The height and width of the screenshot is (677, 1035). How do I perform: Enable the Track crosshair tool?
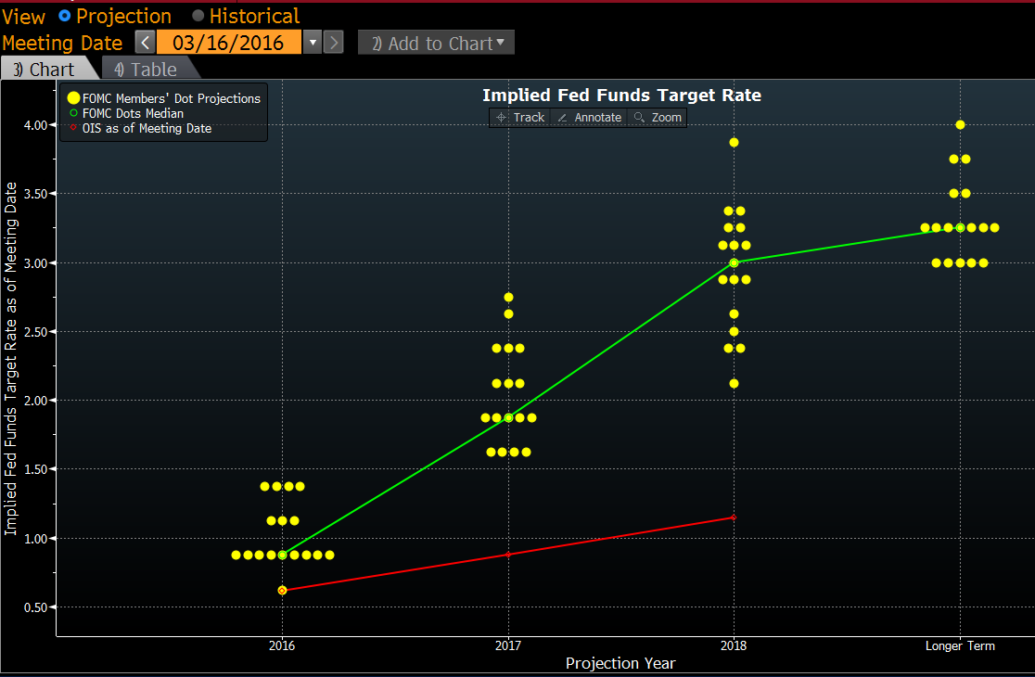[521, 118]
